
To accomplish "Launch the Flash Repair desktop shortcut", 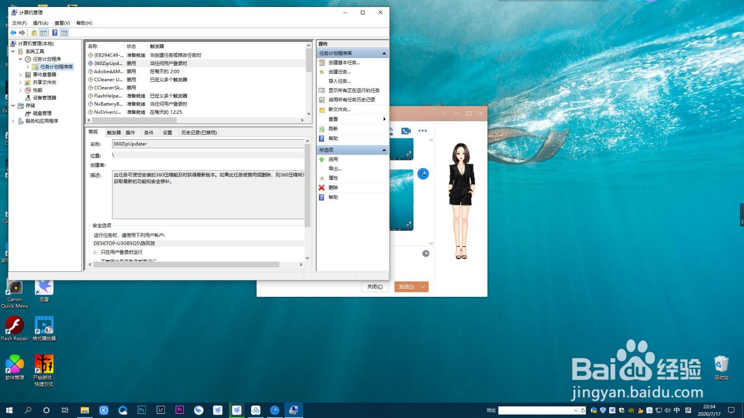I will click(x=14, y=329).
